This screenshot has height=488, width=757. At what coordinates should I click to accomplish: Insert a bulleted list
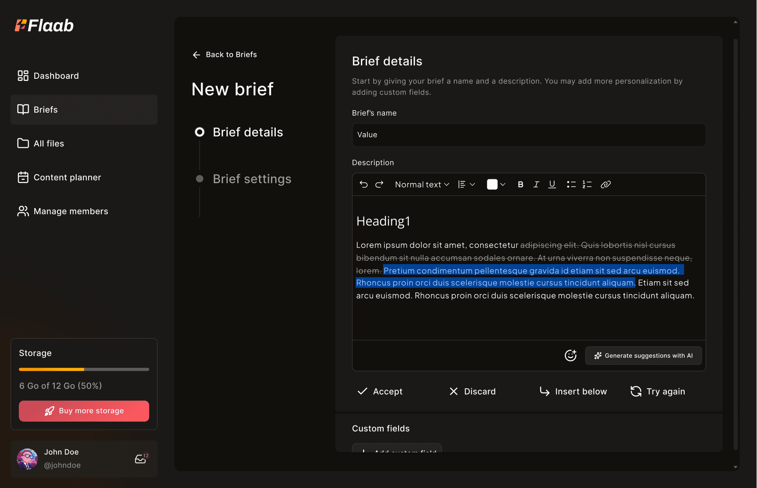571,184
